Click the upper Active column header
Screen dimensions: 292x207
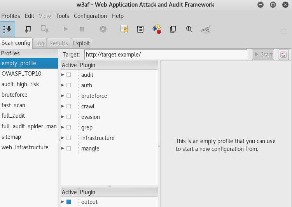coord(70,65)
